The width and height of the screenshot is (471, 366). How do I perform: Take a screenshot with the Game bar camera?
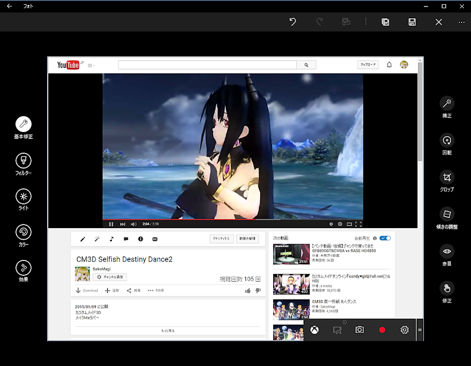(x=360, y=330)
